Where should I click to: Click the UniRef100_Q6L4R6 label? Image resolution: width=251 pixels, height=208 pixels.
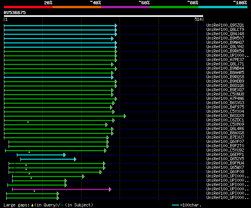225,129
